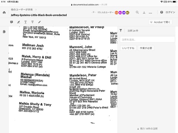Screen dimensions: 178x133
Task: Click the heading 'Manconi, John'
Action: (81, 47)
